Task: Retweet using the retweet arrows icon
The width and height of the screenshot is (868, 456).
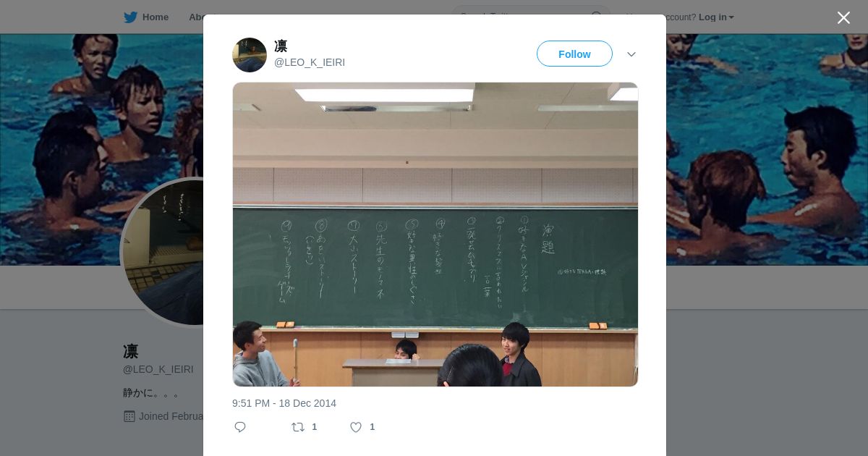Action: tap(298, 427)
